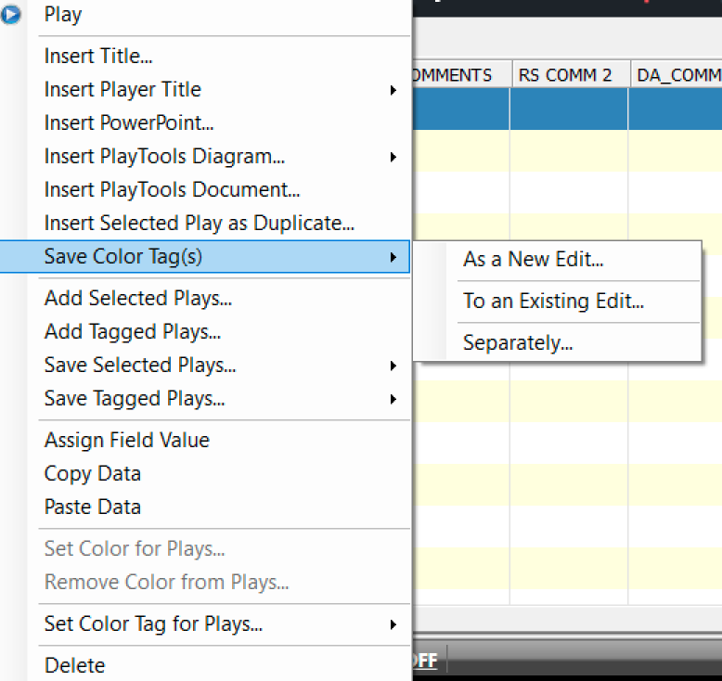Select Copy Data from menu
Image resolution: width=722 pixels, height=681 pixels.
point(93,474)
